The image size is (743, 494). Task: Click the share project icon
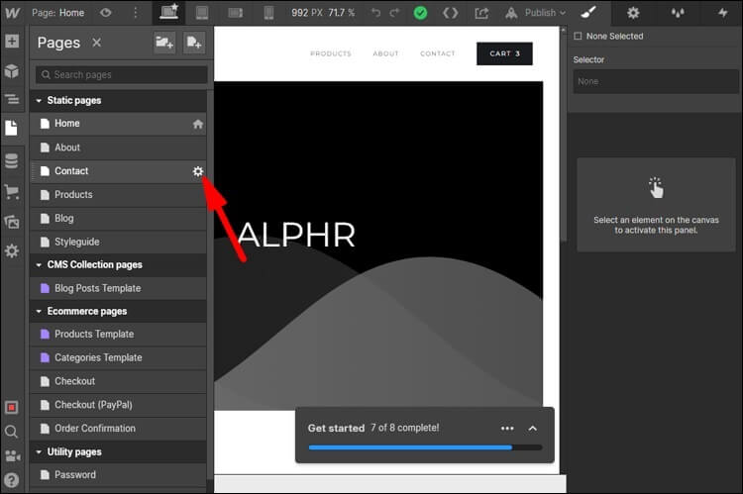pos(481,13)
